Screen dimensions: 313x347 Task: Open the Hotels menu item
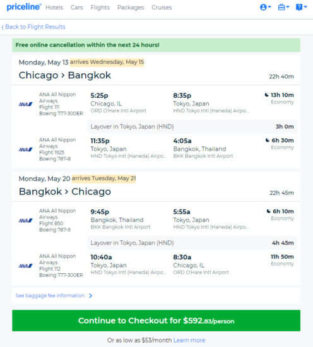pyautogui.click(x=54, y=8)
